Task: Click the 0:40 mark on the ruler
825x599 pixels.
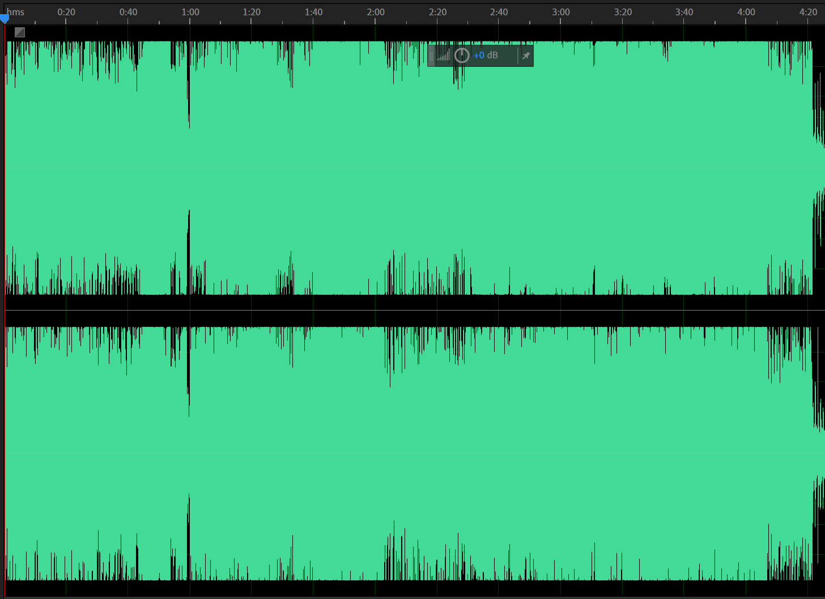Action: click(128, 12)
